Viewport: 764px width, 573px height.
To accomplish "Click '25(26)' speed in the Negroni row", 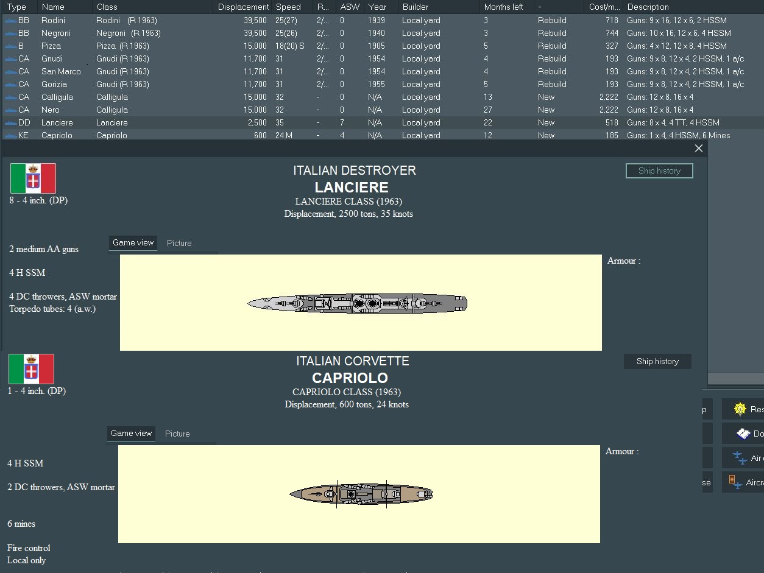I will [x=286, y=33].
